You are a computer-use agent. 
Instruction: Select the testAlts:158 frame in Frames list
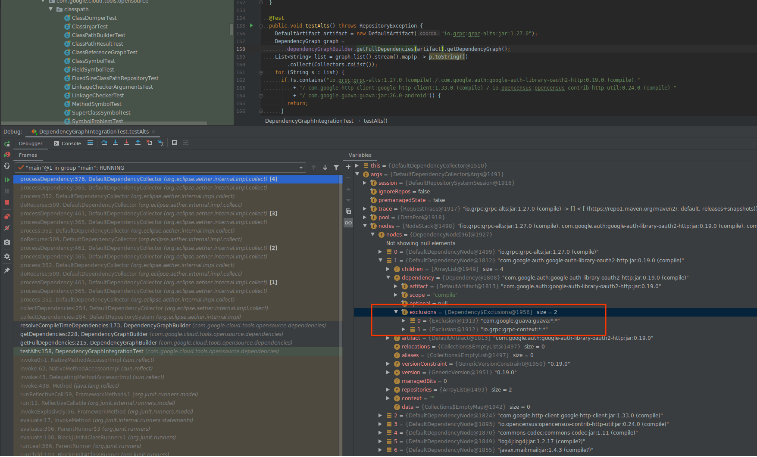tap(129, 351)
